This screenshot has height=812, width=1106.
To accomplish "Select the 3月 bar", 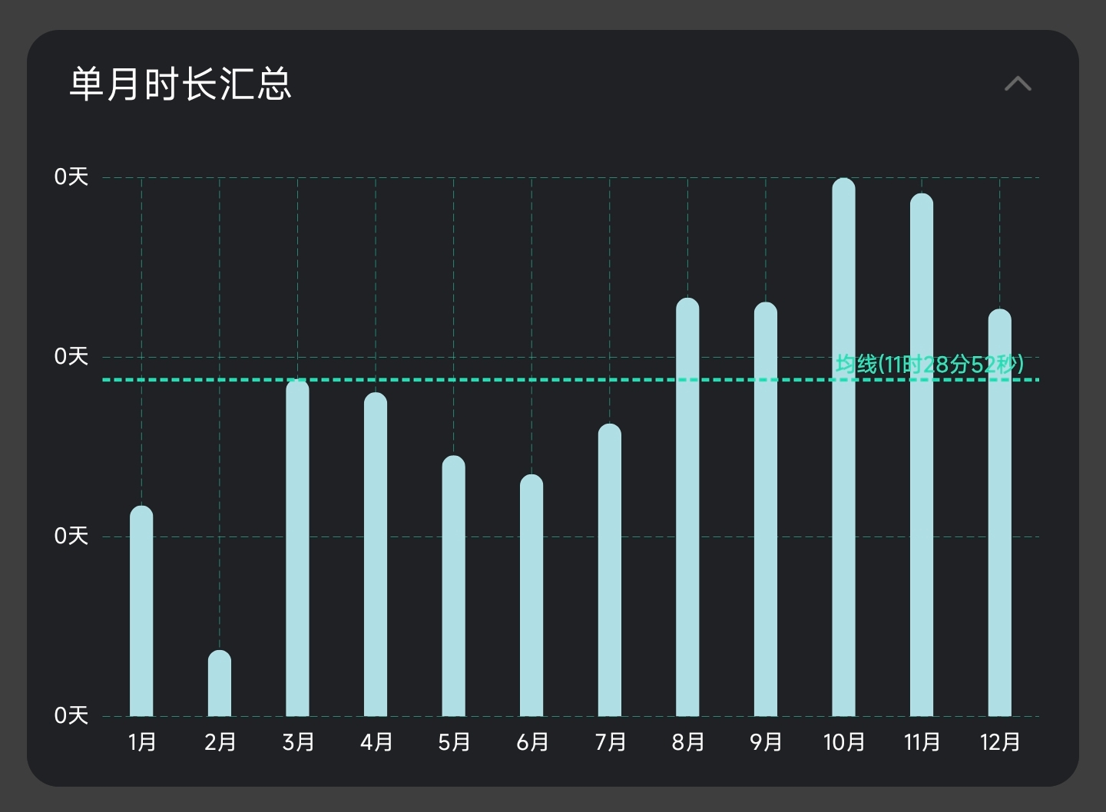I will [297, 548].
